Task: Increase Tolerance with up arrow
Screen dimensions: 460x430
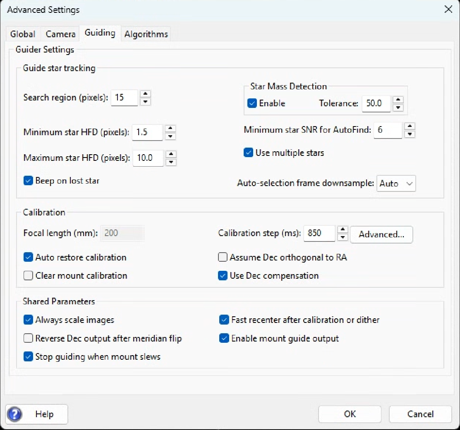Action: click(398, 100)
